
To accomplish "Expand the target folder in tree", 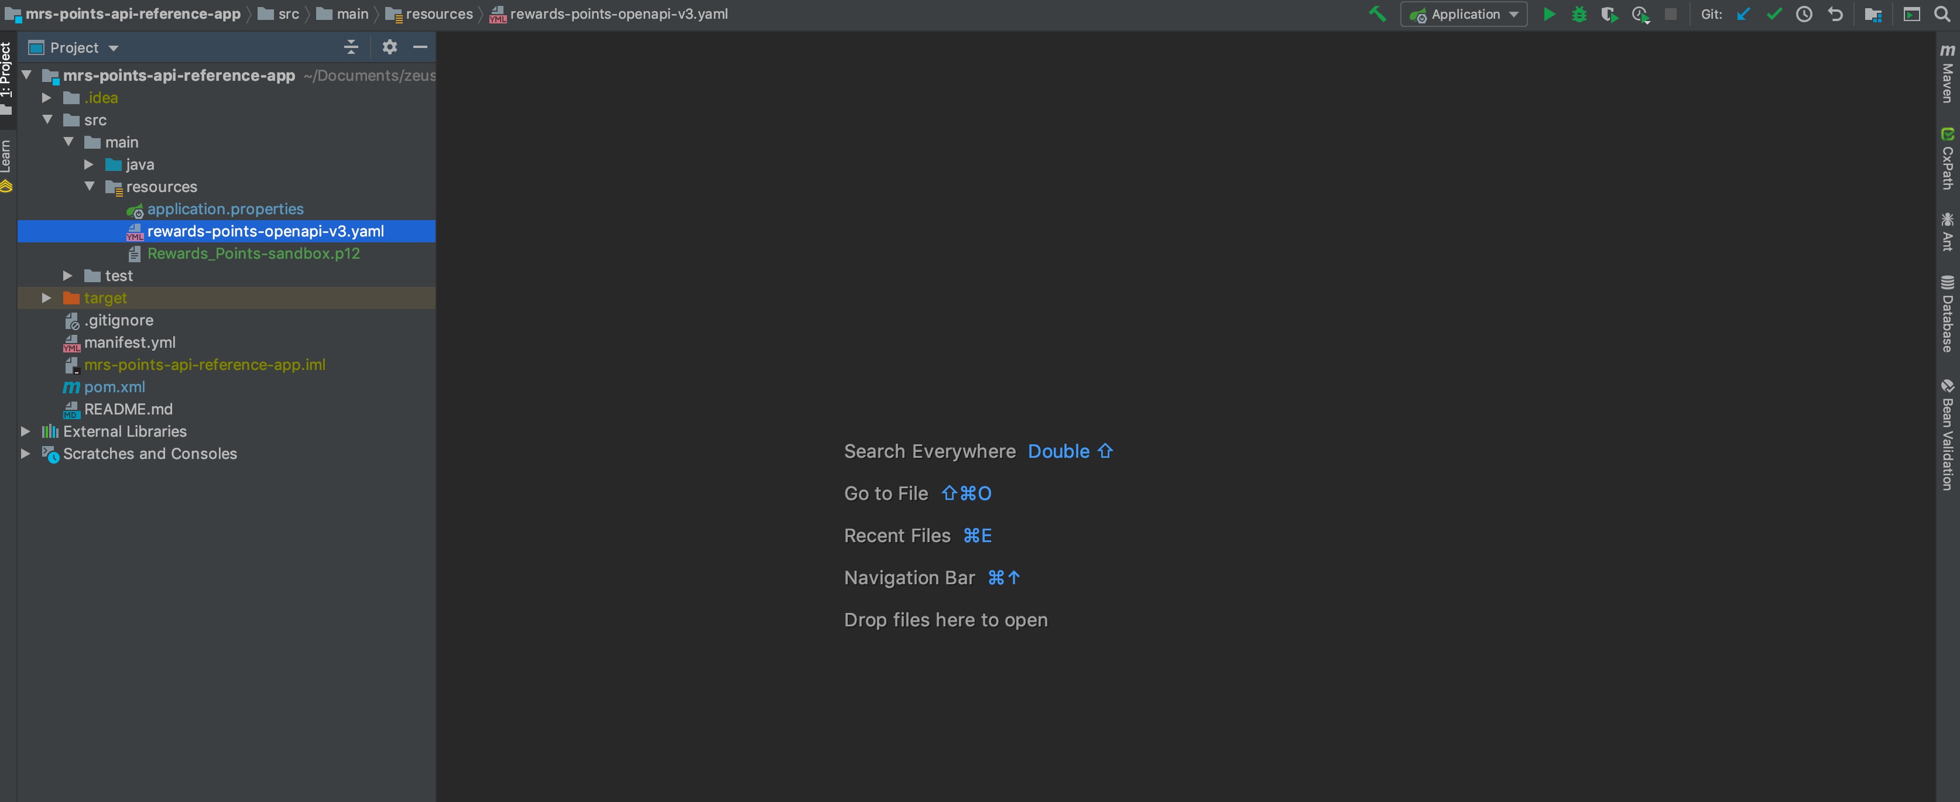I will pos(46,297).
